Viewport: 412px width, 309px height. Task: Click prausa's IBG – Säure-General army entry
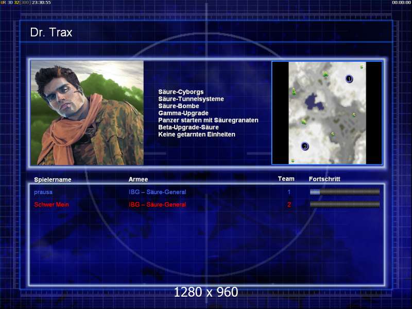tap(158, 192)
